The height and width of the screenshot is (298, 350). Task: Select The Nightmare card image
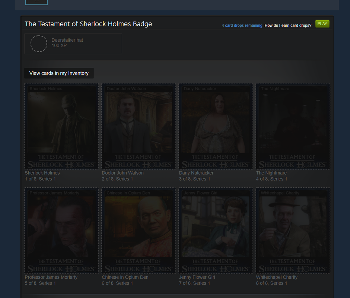tap(293, 126)
